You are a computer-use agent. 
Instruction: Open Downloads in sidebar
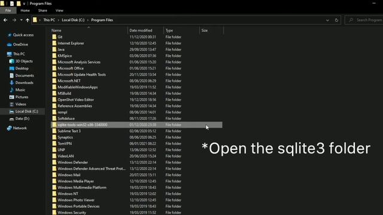(x=24, y=82)
